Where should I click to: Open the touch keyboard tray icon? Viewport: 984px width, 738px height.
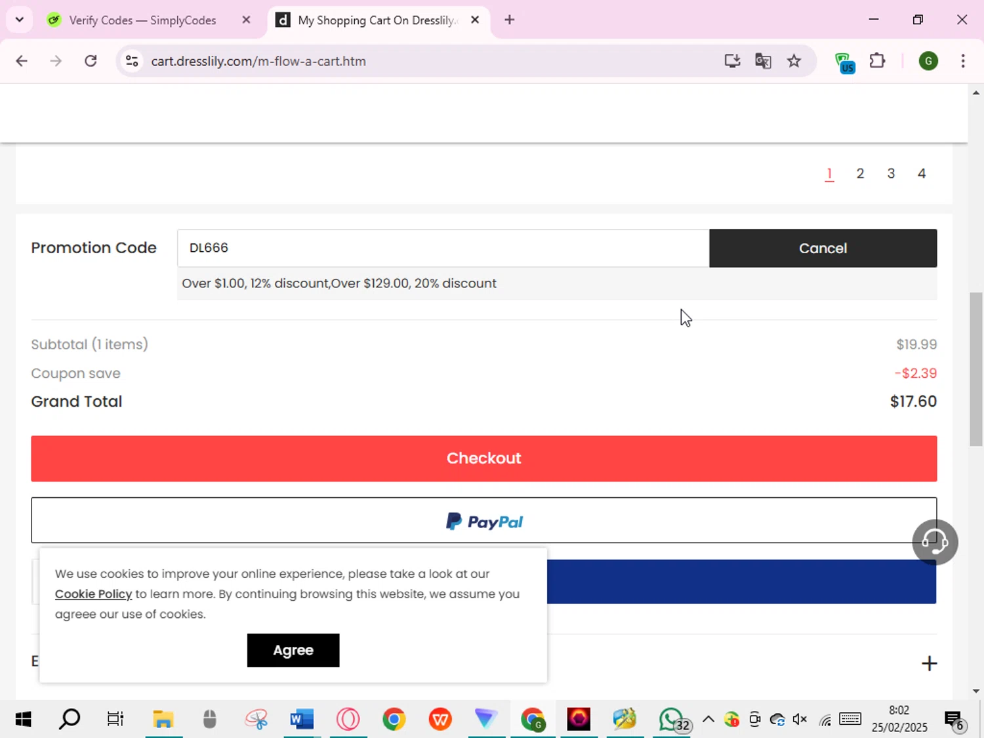point(850,719)
